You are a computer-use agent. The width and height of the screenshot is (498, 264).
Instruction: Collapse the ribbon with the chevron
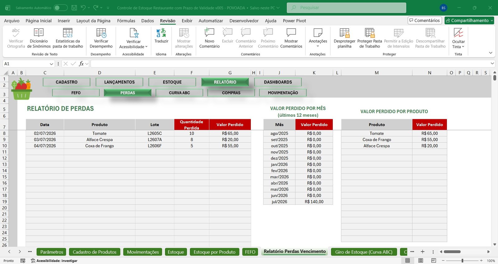491,53
